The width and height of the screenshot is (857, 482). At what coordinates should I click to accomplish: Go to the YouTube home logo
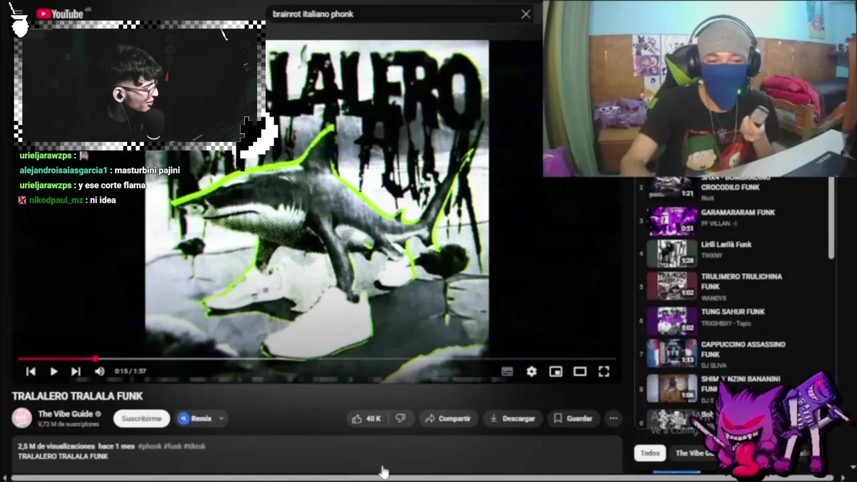[60, 13]
